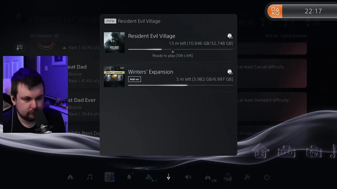Click the PS5 badge in download panel header
This screenshot has height=189, width=337.
click(x=110, y=21)
